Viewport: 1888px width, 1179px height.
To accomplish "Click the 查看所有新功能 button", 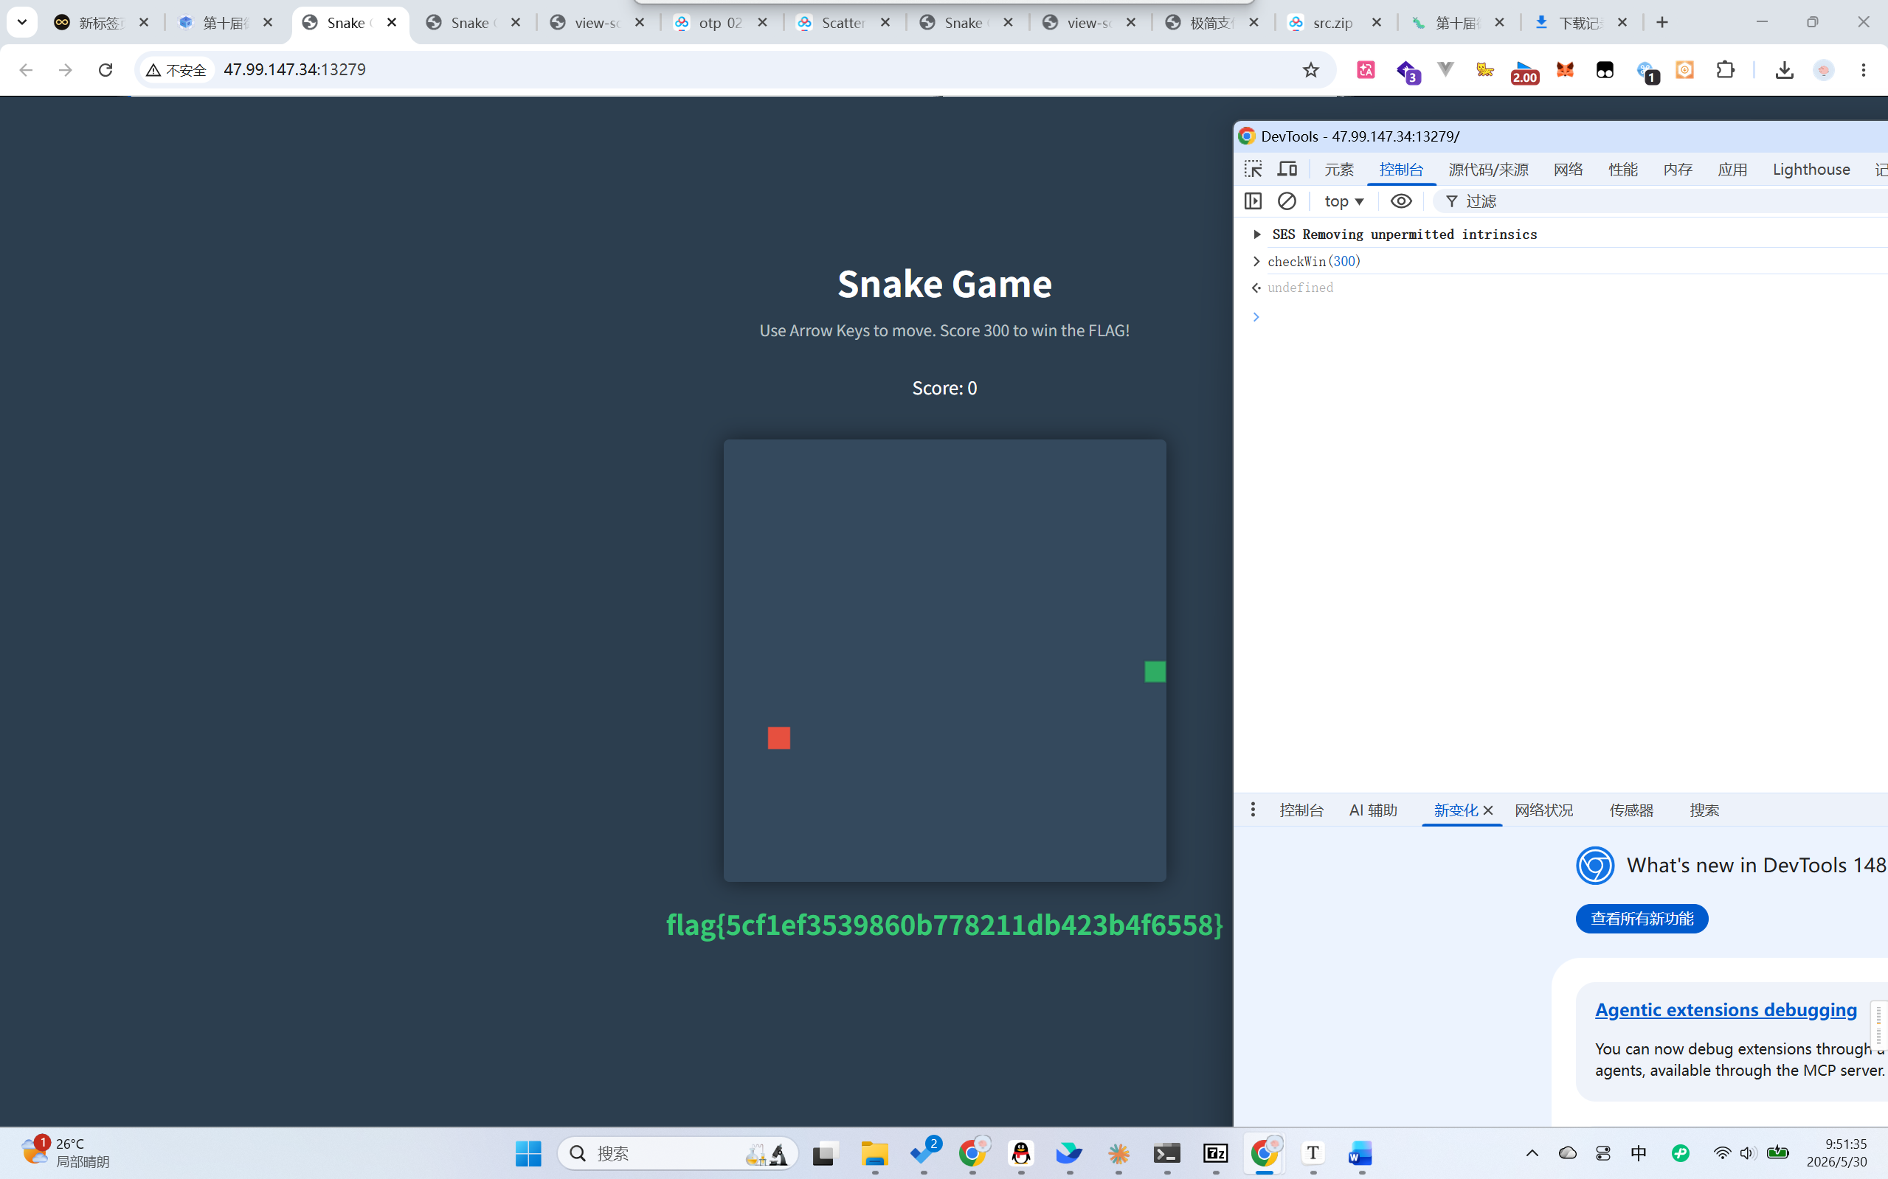I will pos(1642,919).
